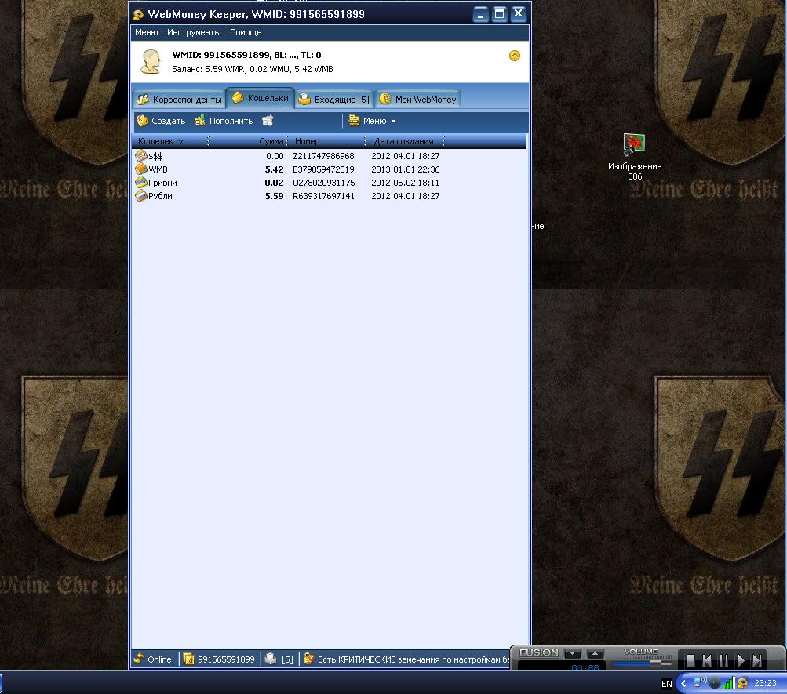Click the WebMoney ant tray icon

point(742,683)
